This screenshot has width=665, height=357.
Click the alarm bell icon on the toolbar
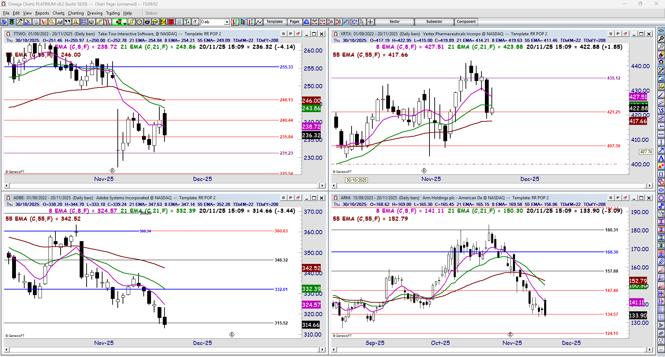pyautogui.click(x=76, y=21)
